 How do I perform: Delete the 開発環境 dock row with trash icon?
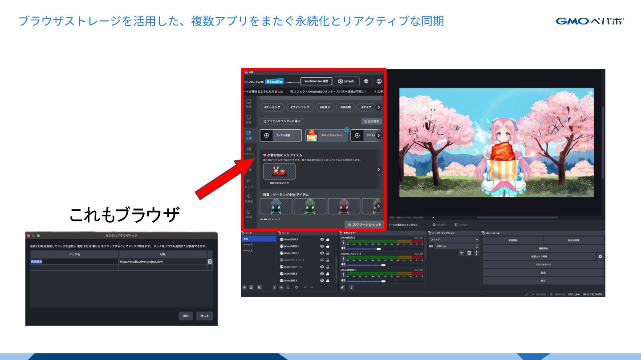click(x=210, y=262)
